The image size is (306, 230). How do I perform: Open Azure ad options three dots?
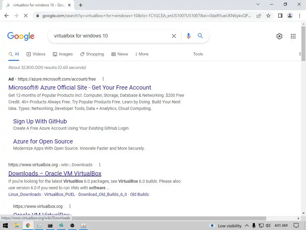103,79
